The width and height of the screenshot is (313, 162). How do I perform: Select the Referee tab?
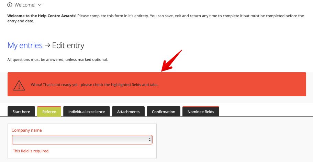49,111
